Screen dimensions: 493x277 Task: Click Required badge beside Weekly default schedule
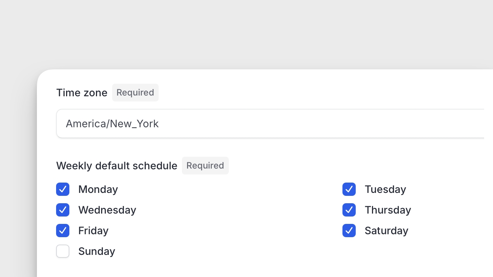pyautogui.click(x=205, y=166)
